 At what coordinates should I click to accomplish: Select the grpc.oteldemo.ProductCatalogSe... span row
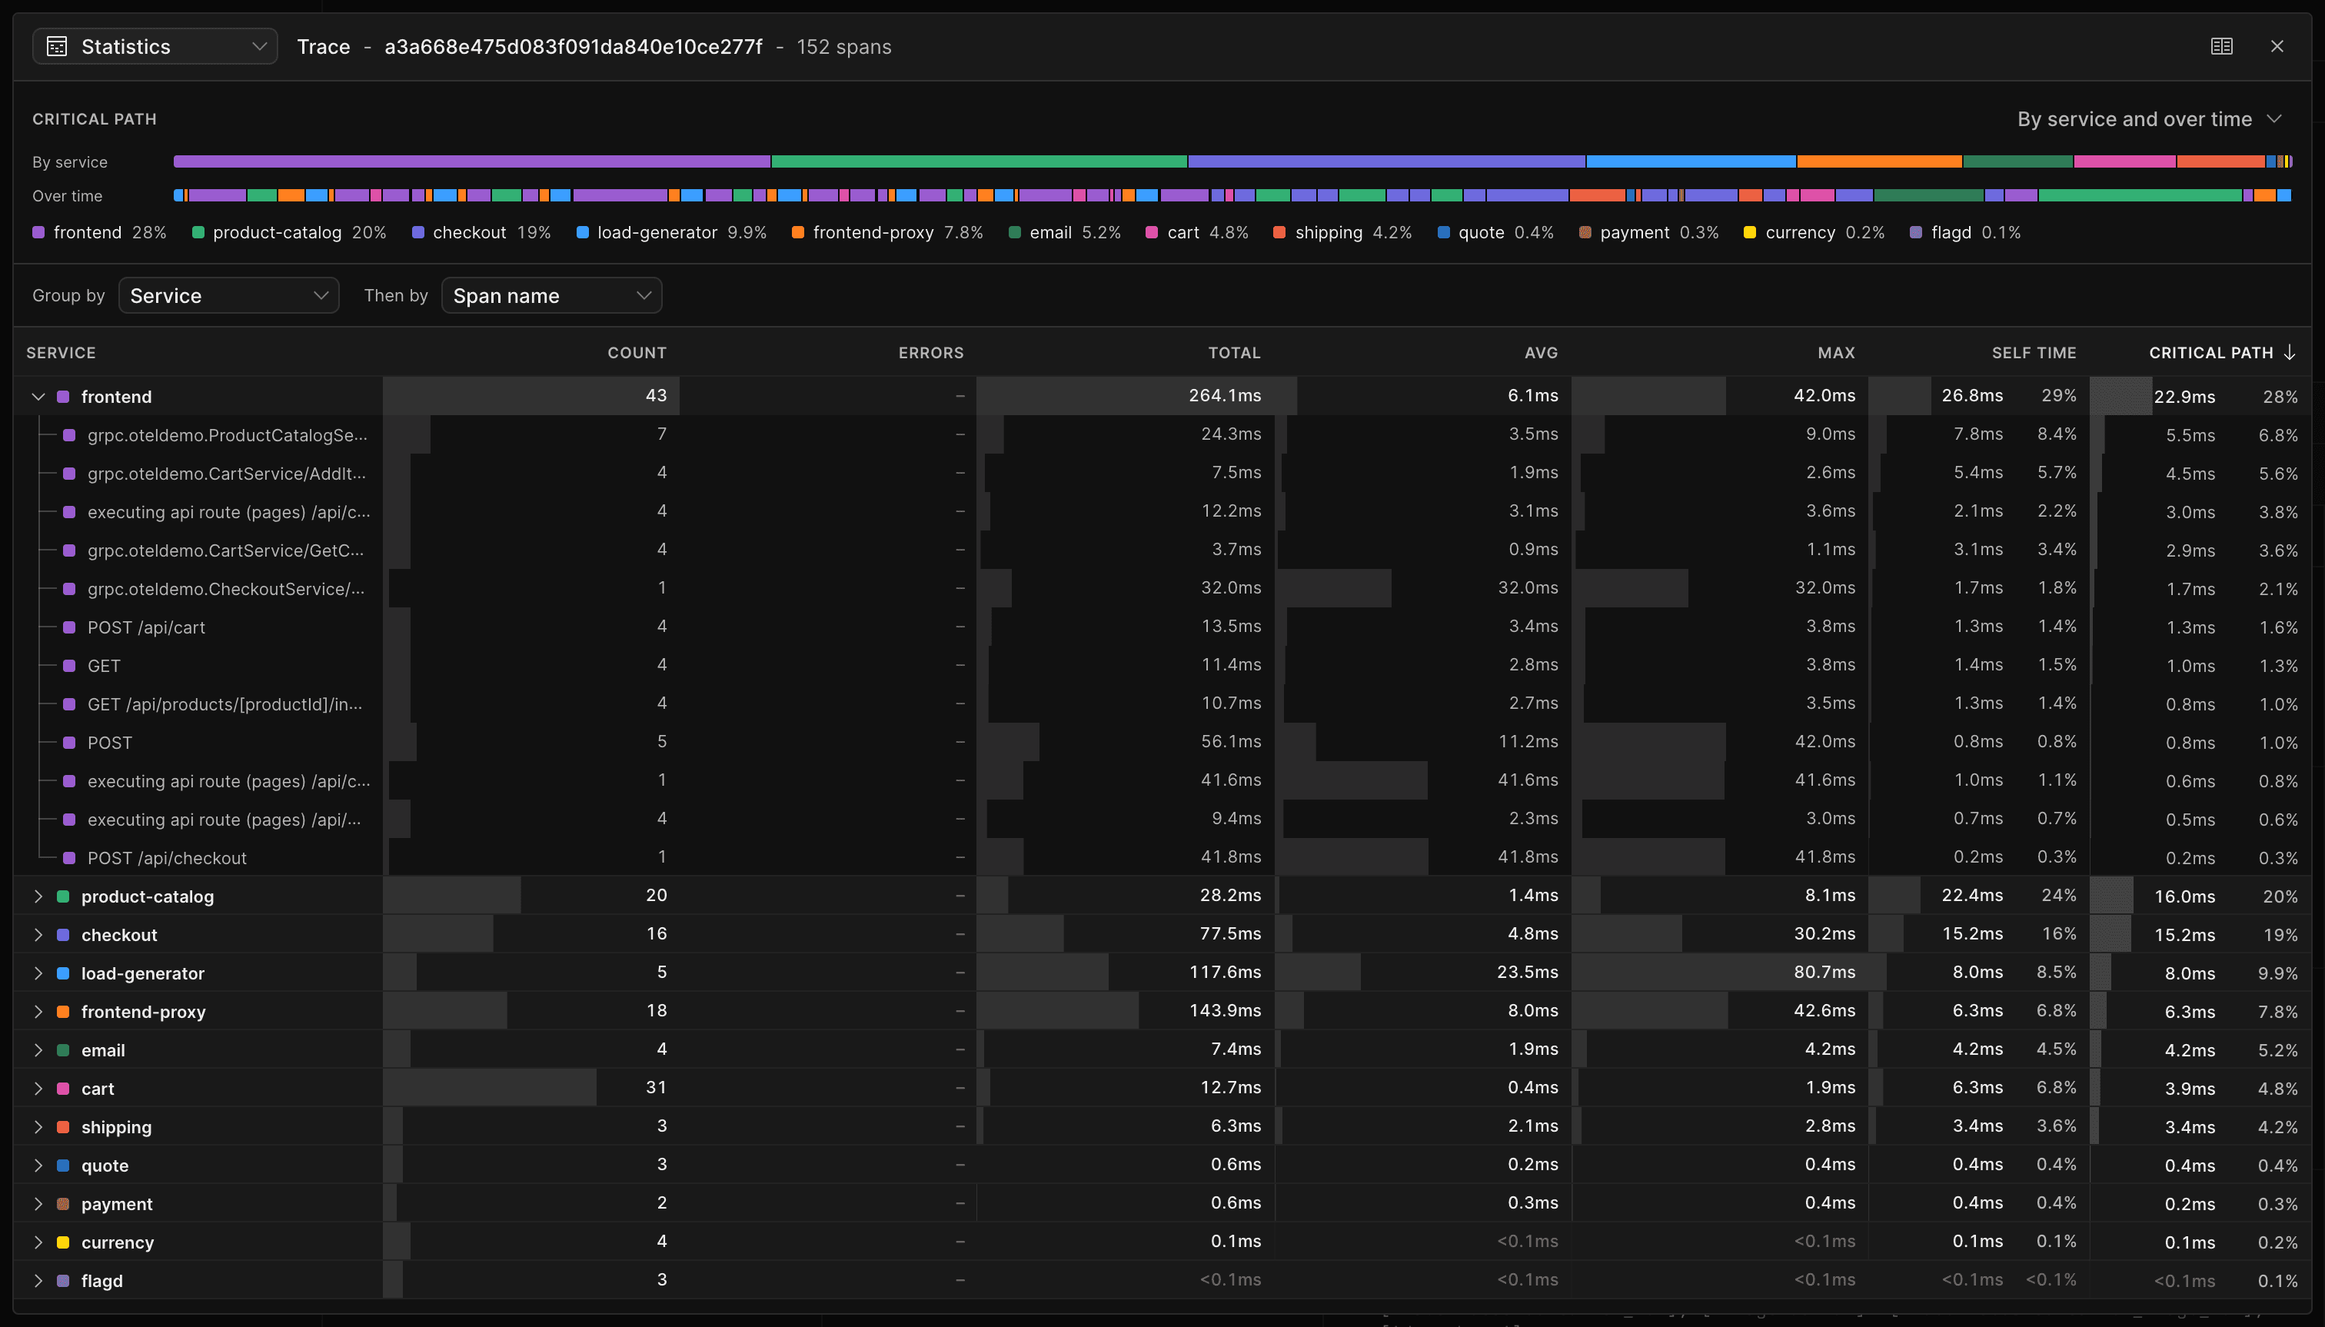(1162, 434)
